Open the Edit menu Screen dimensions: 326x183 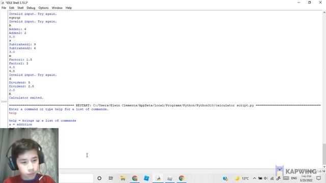click(11, 8)
